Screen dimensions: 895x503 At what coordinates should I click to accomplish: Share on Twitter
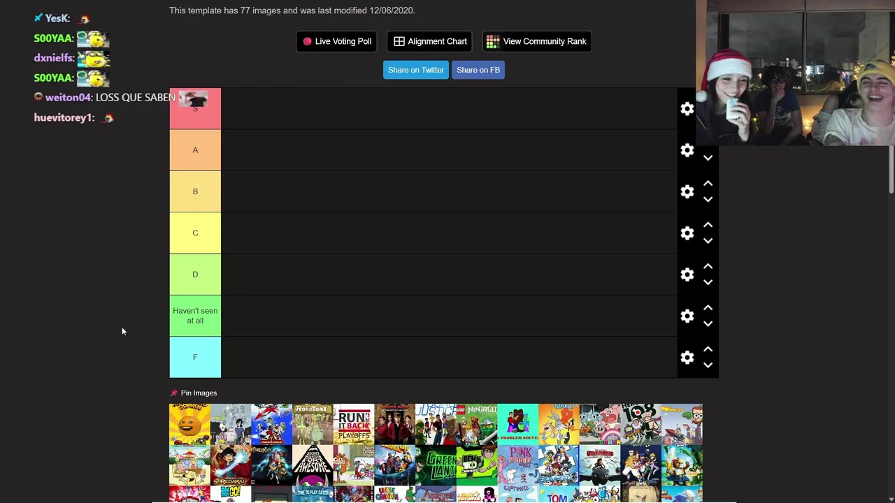[x=416, y=70]
